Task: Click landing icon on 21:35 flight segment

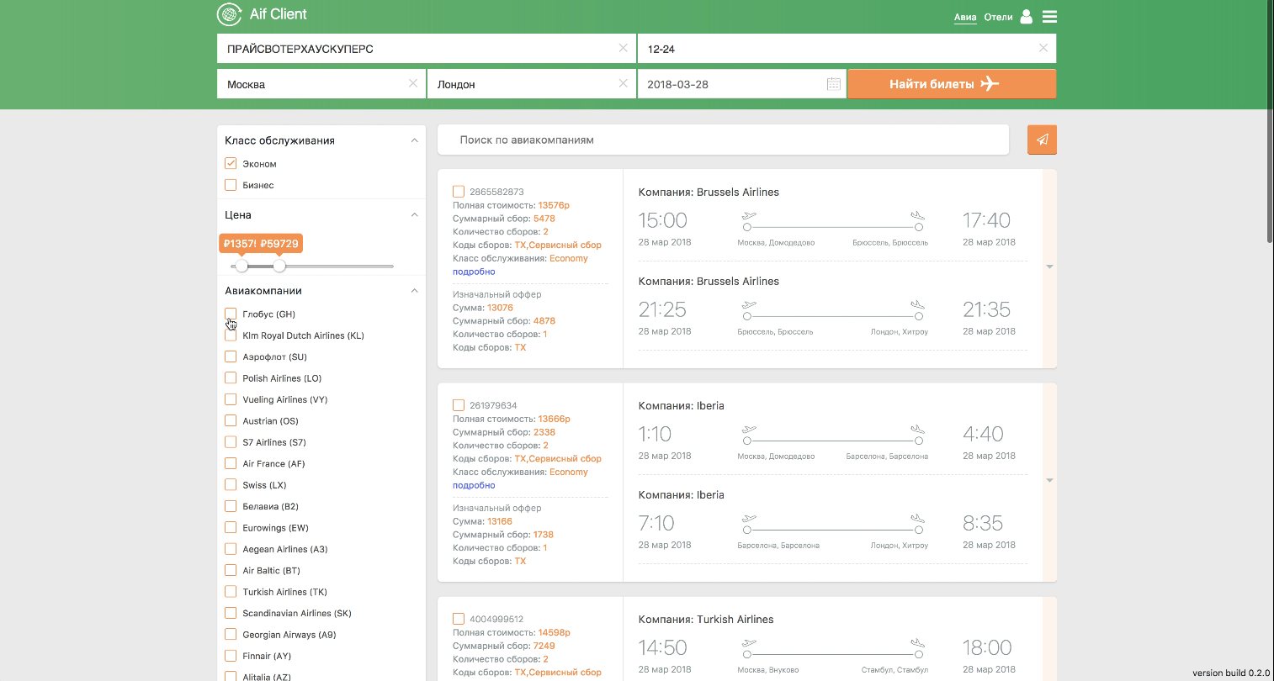Action: click(917, 305)
